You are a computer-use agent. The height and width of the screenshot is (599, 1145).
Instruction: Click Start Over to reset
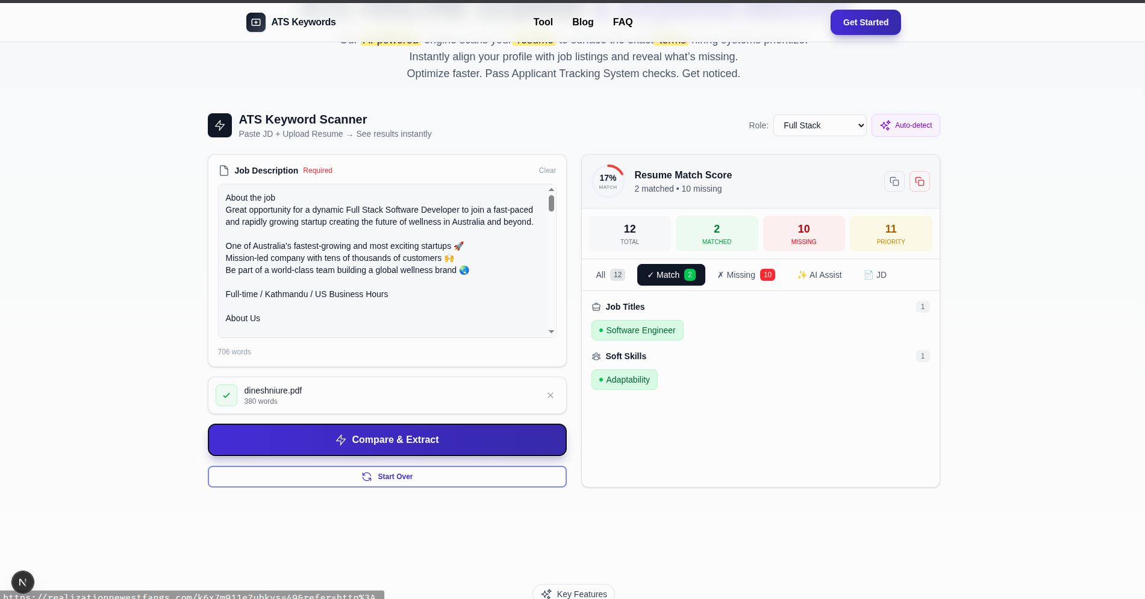pos(387,476)
